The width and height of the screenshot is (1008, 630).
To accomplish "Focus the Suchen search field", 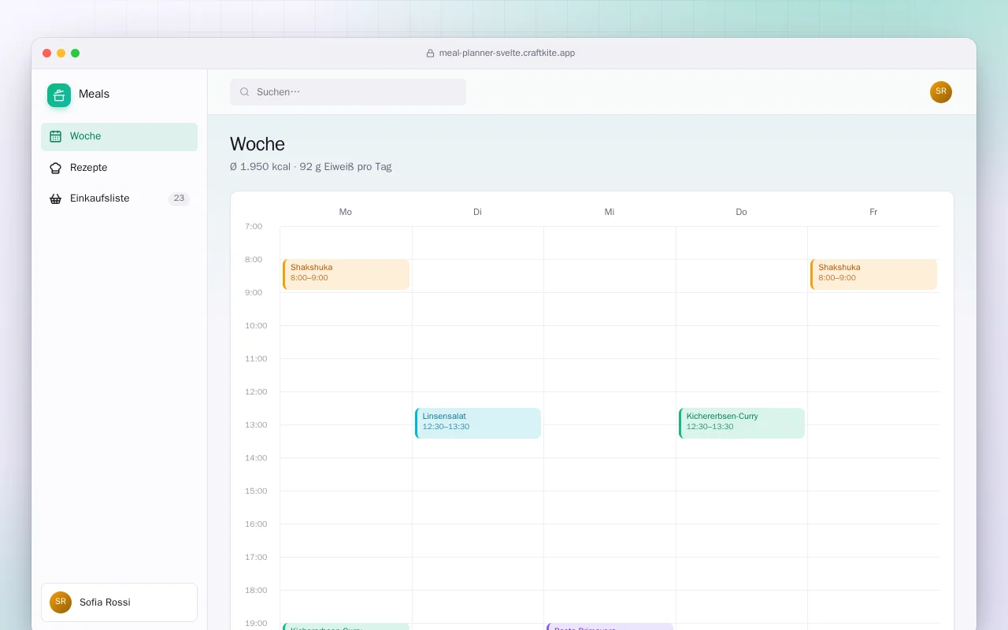I will coord(348,92).
